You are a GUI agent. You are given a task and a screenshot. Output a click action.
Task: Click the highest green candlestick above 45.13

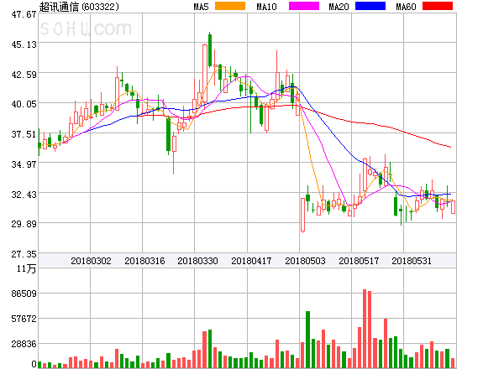(210, 50)
